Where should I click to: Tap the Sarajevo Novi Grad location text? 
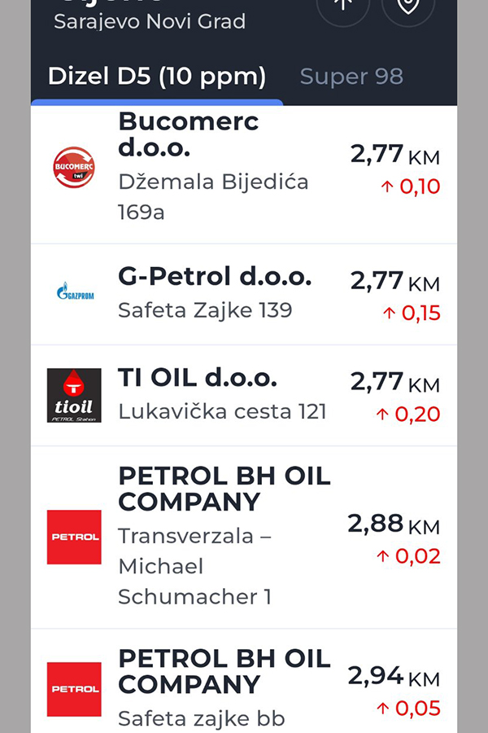click(150, 22)
